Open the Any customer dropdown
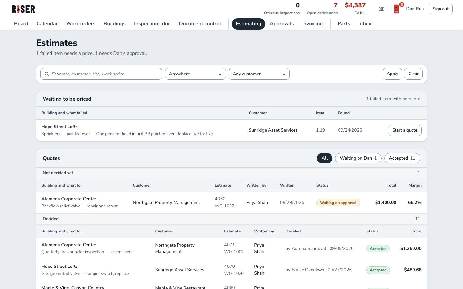The height and width of the screenshot is (289, 463). (259, 74)
